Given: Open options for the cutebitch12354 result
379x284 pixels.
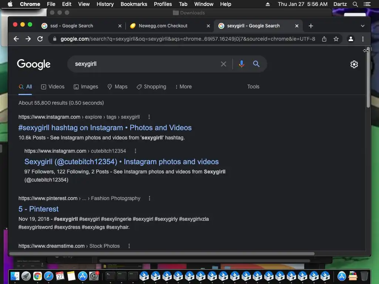Looking at the screenshot, I should click(x=135, y=151).
